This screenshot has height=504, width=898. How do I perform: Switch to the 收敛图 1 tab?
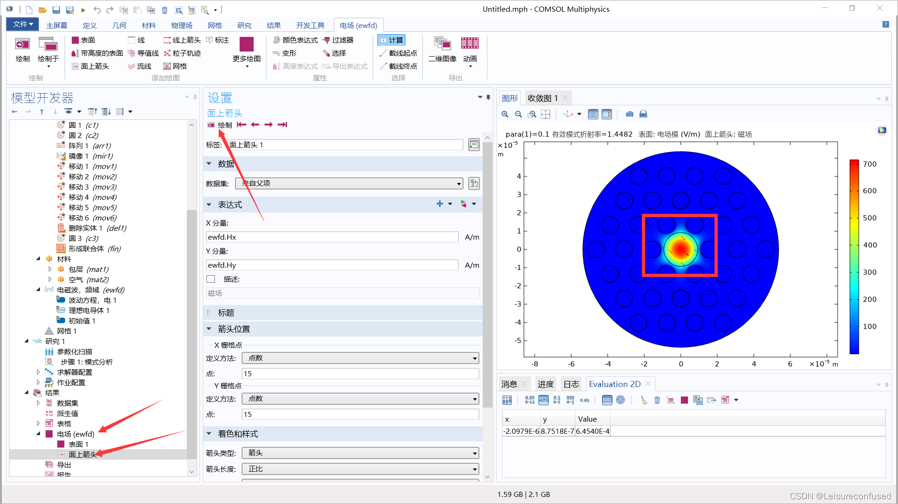coord(543,98)
